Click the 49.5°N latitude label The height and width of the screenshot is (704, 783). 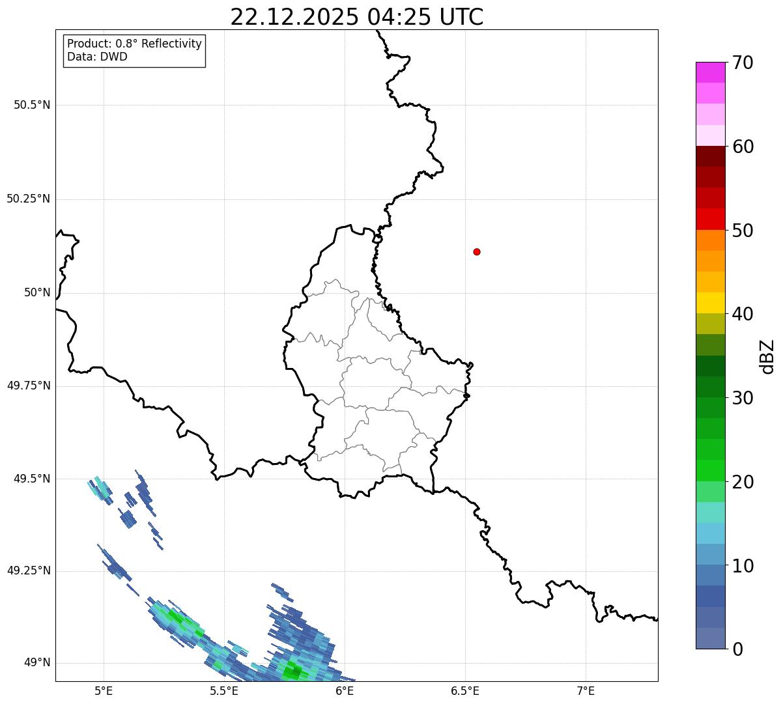pyautogui.click(x=32, y=479)
